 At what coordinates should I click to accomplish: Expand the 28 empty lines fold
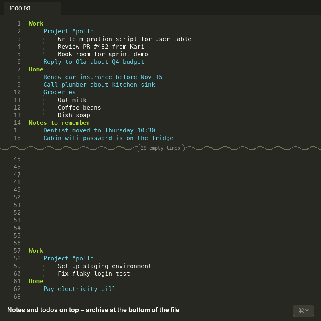160,148
